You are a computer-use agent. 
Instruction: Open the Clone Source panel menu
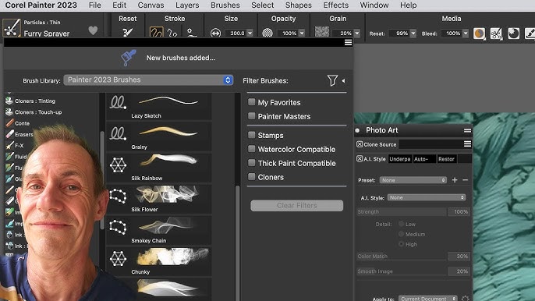pyautogui.click(x=467, y=144)
